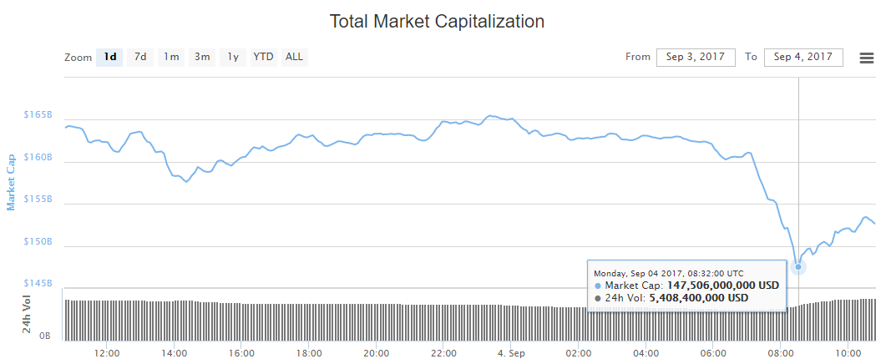The image size is (891, 364).
Task: Click the 4. Sep date axis label
Action: [x=510, y=353]
